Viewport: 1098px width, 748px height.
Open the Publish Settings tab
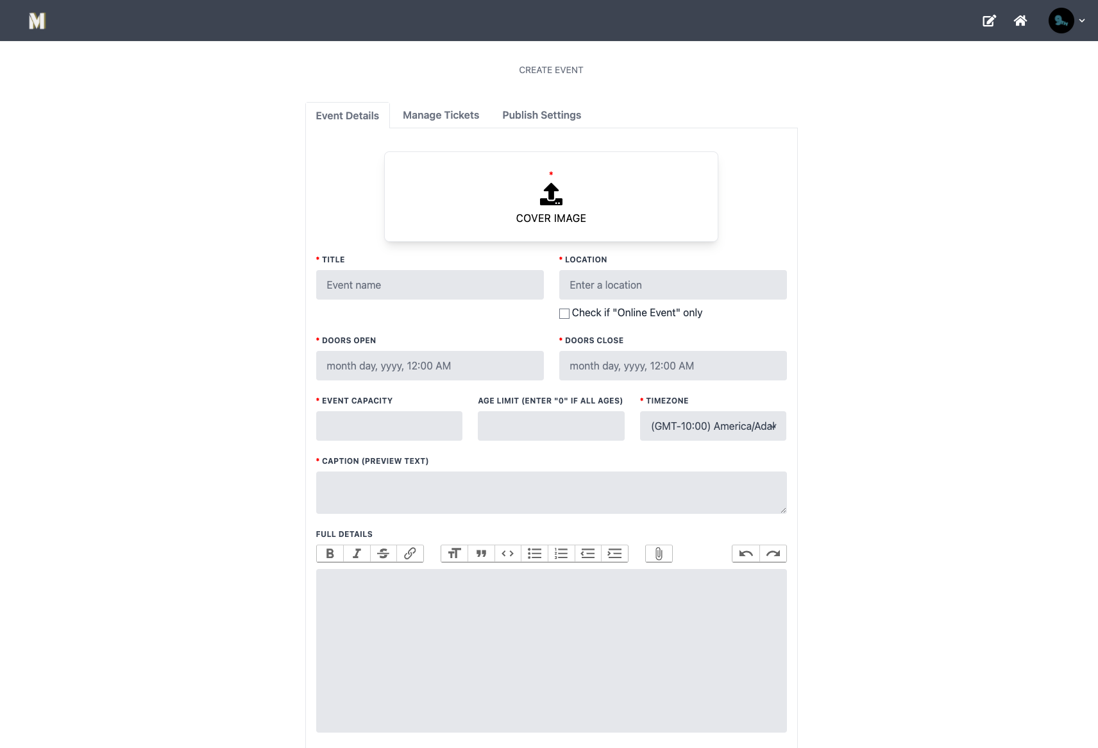(x=541, y=115)
